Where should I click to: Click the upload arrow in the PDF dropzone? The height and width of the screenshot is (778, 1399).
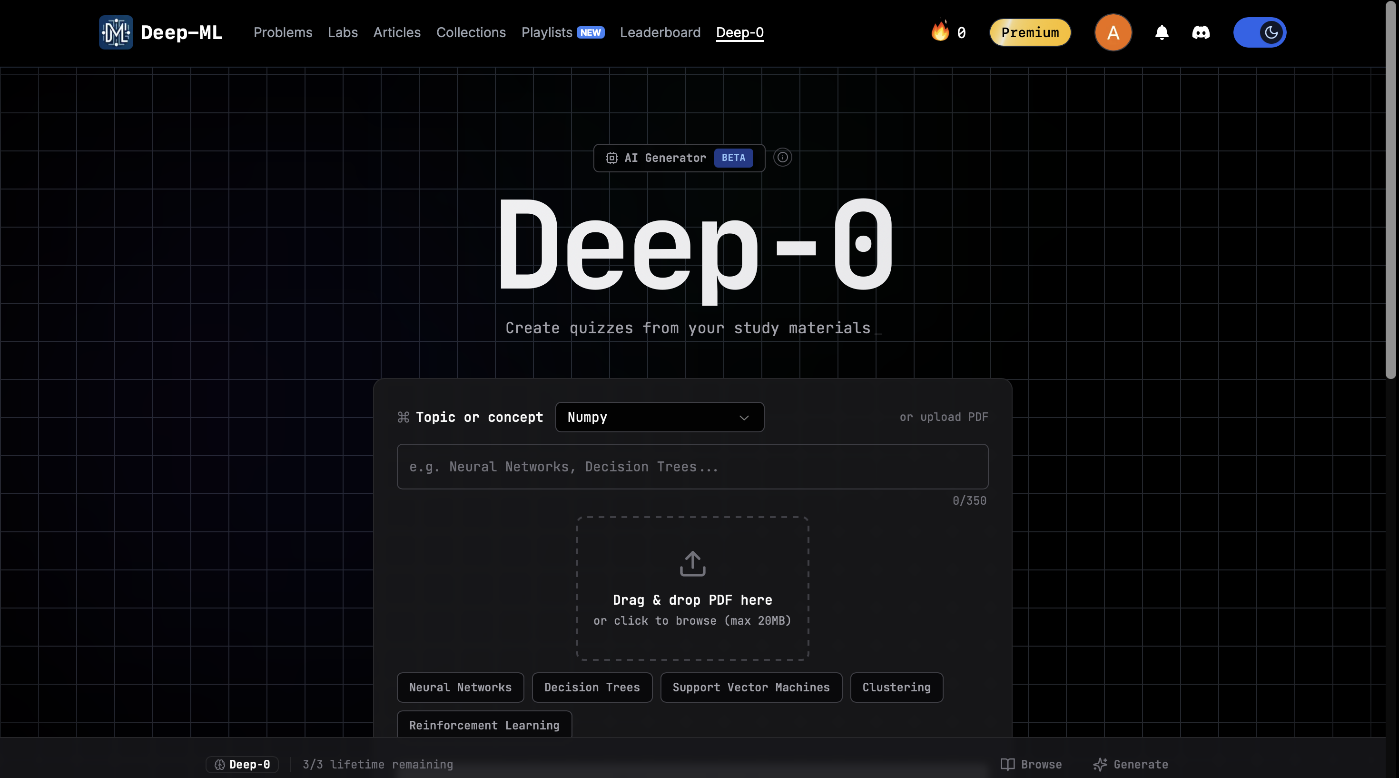692,563
